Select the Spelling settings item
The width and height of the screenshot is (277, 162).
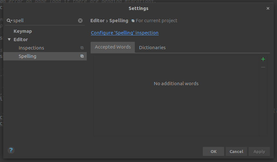(x=45, y=56)
